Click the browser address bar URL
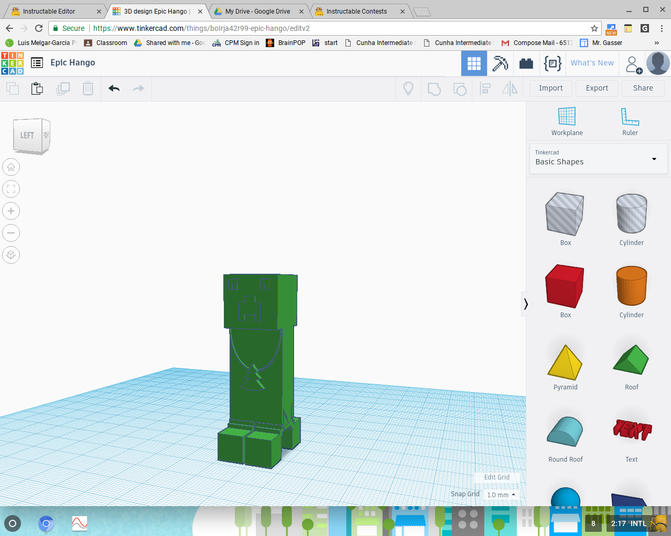671x536 pixels. pyautogui.click(x=201, y=28)
